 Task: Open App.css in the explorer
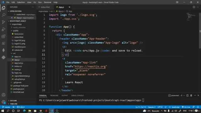(18, 56)
